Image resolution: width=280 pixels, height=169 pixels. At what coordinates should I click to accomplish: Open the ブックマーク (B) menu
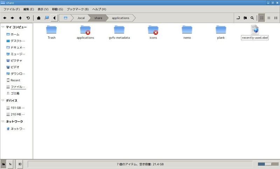point(77,9)
